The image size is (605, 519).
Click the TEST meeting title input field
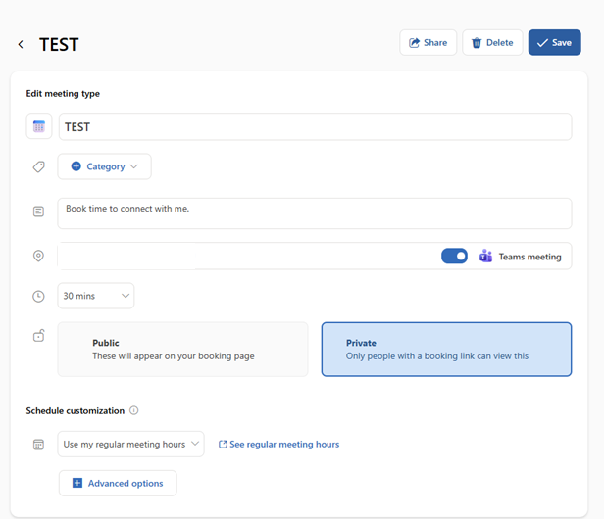[x=315, y=126]
